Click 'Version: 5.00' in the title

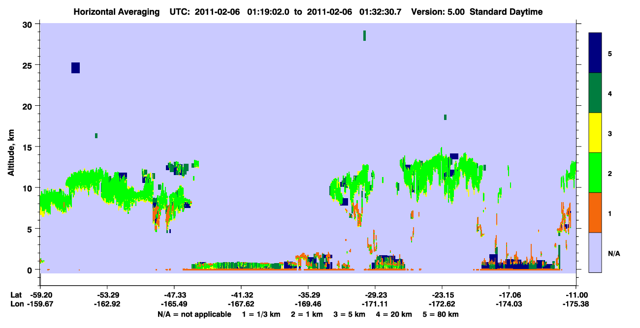438,12
